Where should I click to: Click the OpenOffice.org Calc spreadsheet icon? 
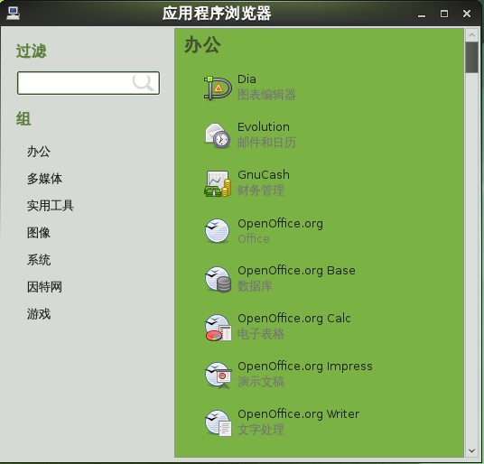coord(218,327)
